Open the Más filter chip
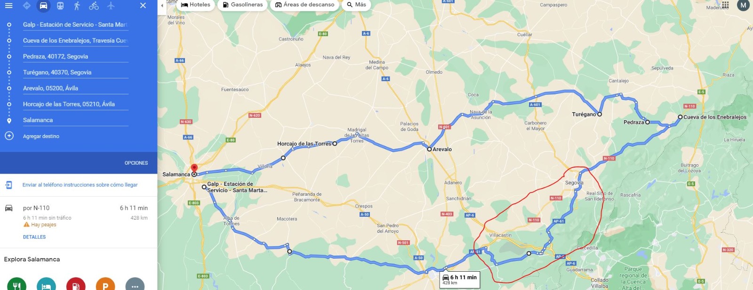Viewport: 753px width, 290px height. tap(356, 5)
